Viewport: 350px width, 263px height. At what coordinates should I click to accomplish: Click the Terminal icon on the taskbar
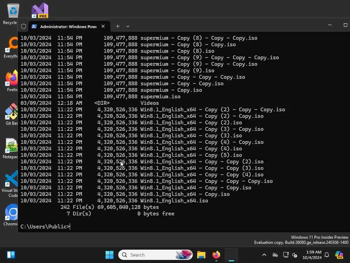(x=231, y=255)
